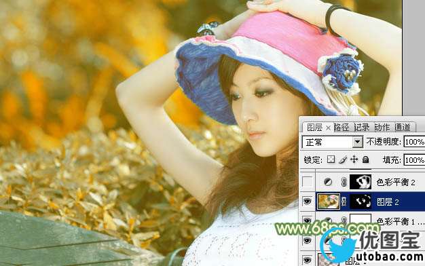Switch to the 路径 tab
The width and height of the screenshot is (425, 266).
point(341,127)
